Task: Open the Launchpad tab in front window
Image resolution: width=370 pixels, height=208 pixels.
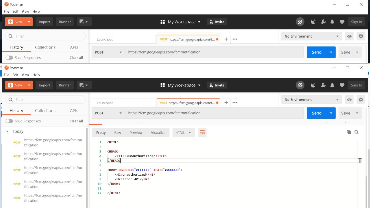Action: [123, 103]
